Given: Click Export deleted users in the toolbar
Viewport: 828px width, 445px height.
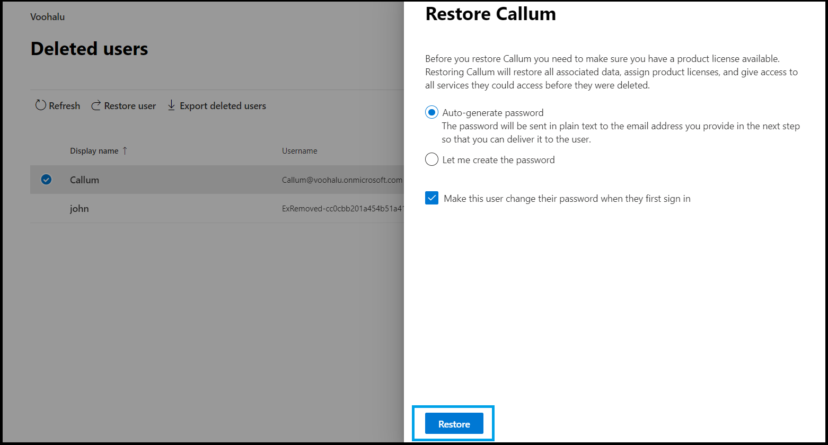Looking at the screenshot, I should point(223,105).
